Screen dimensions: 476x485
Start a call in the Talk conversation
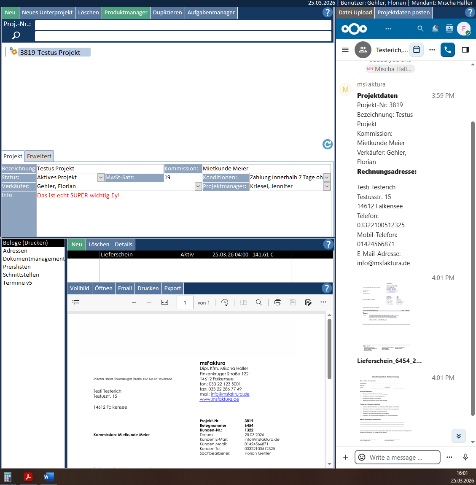[x=448, y=50]
